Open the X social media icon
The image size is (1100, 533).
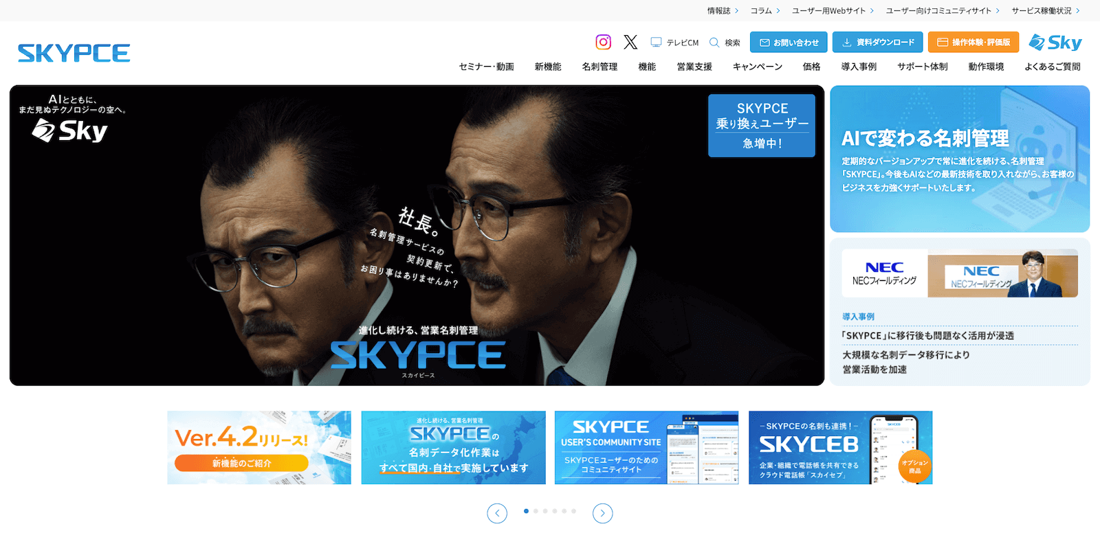630,42
